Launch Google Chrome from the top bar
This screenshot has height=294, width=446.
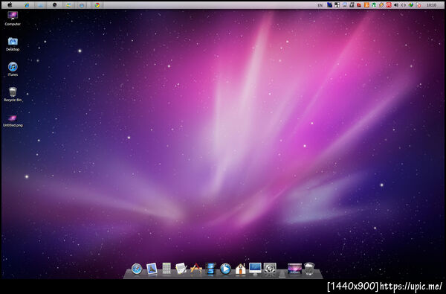[x=97, y=5]
